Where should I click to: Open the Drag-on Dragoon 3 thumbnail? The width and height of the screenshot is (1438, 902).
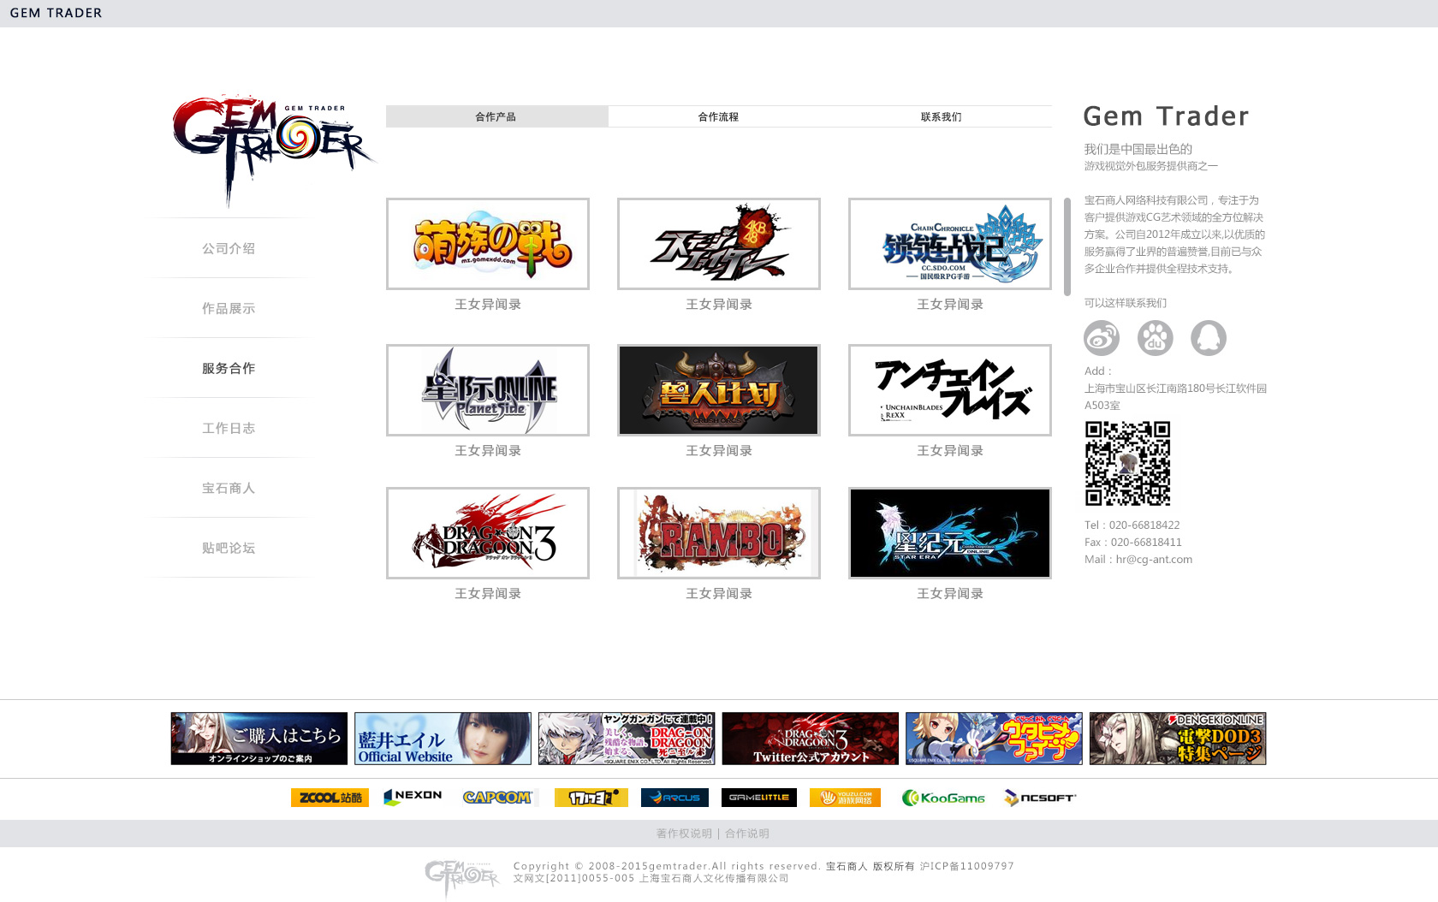[488, 533]
